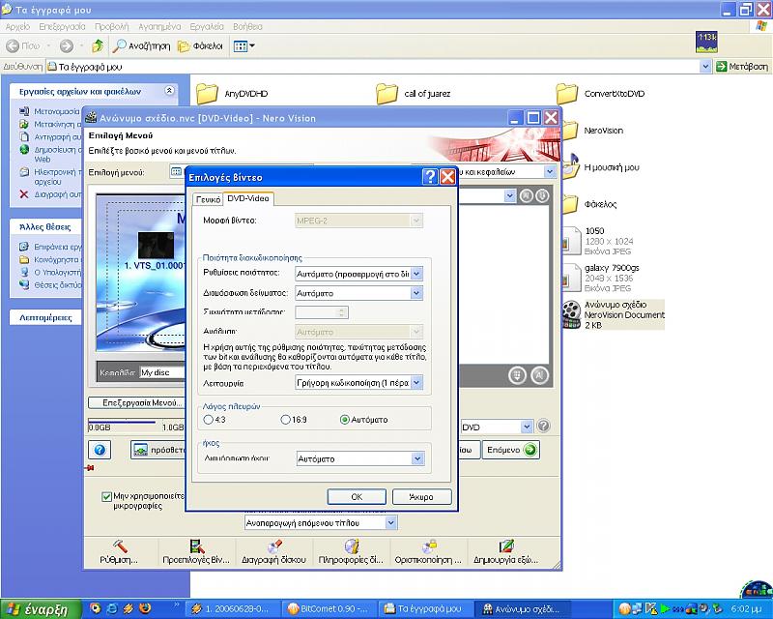Screen dimensions: 773x619
Task: Open Προβολή menu in Explorer
Action: tap(112, 26)
